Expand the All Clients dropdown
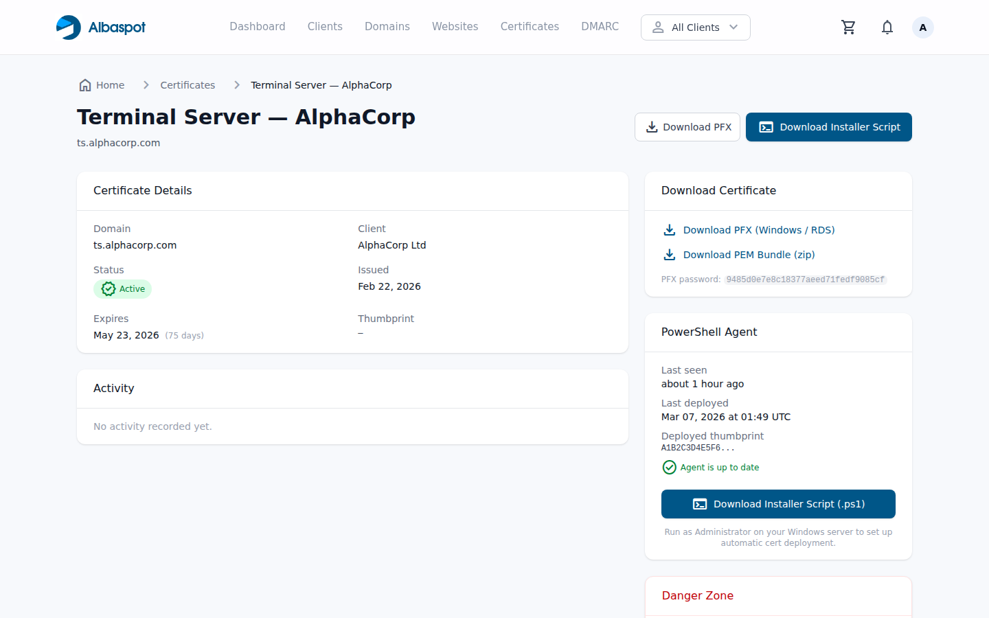The image size is (989, 618). point(695,27)
